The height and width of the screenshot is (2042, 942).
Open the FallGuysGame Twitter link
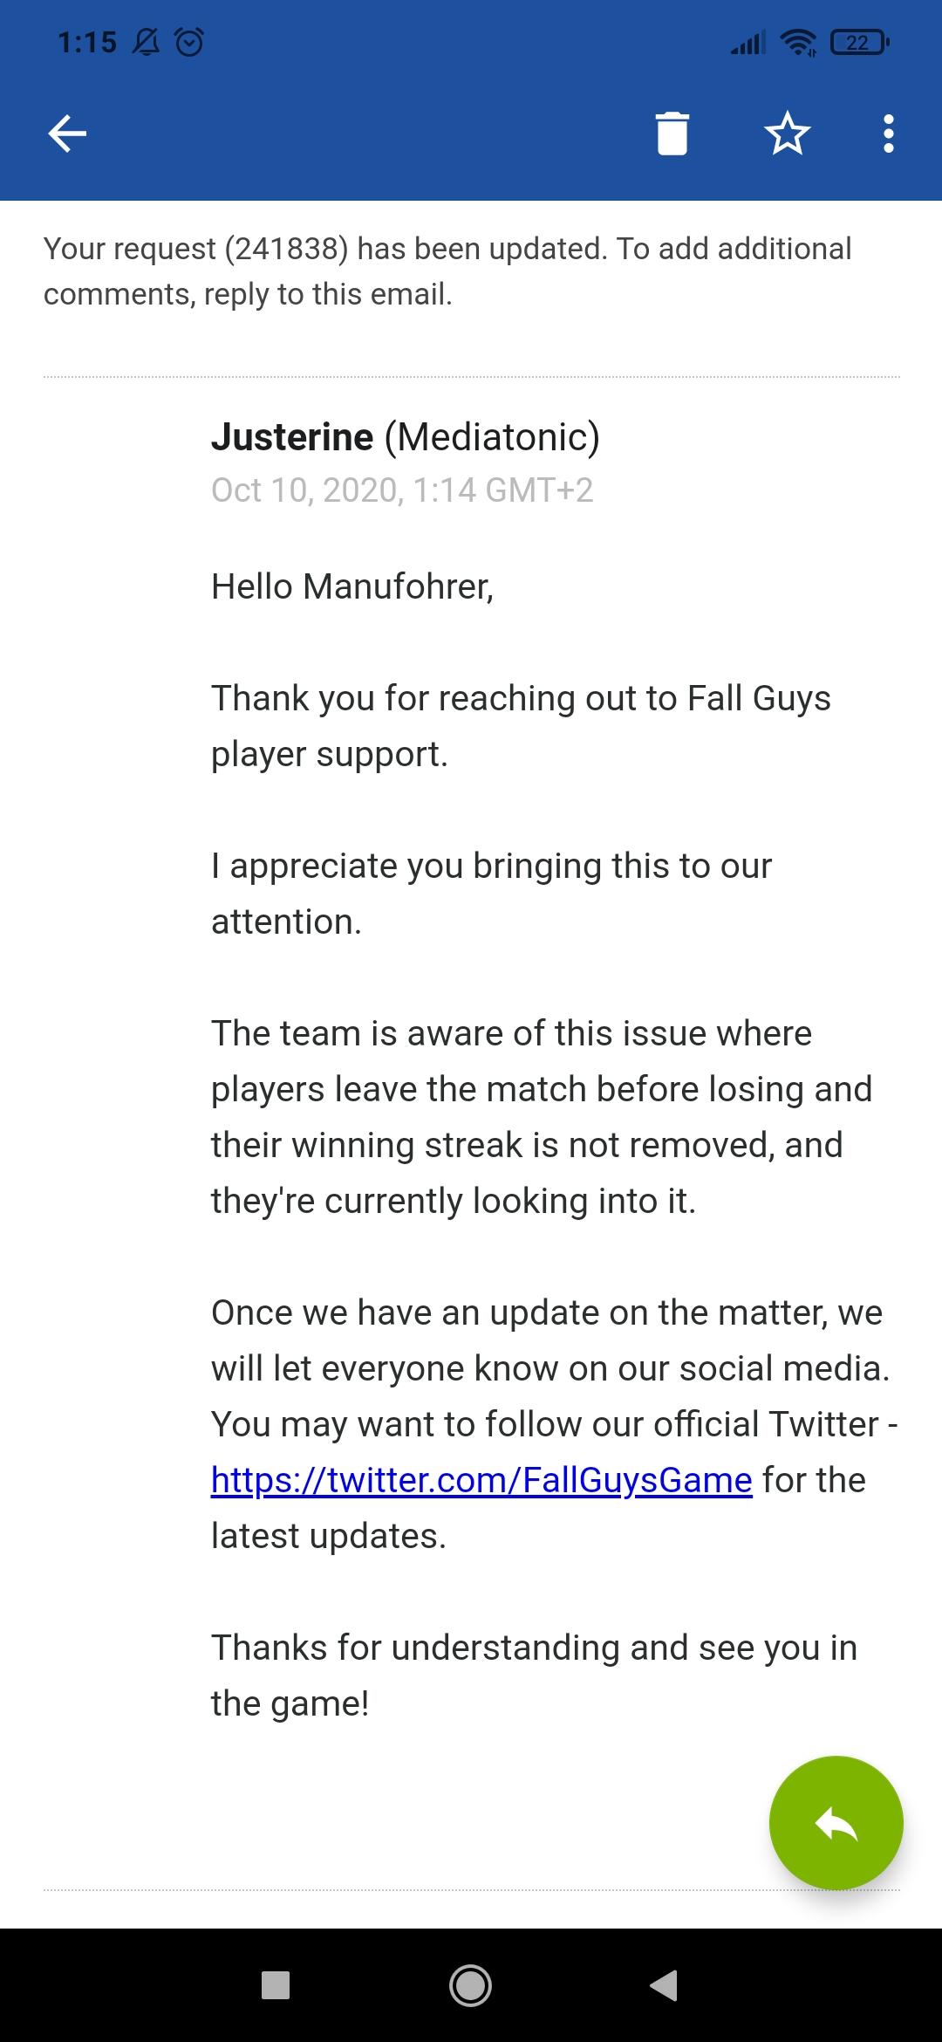pos(481,1480)
